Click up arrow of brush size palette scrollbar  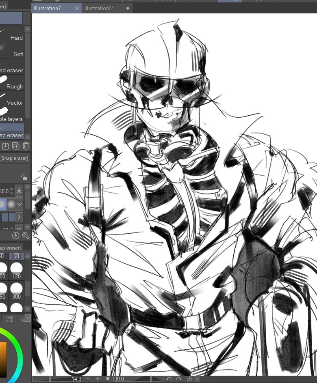pyautogui.click(x=27, y=256)
